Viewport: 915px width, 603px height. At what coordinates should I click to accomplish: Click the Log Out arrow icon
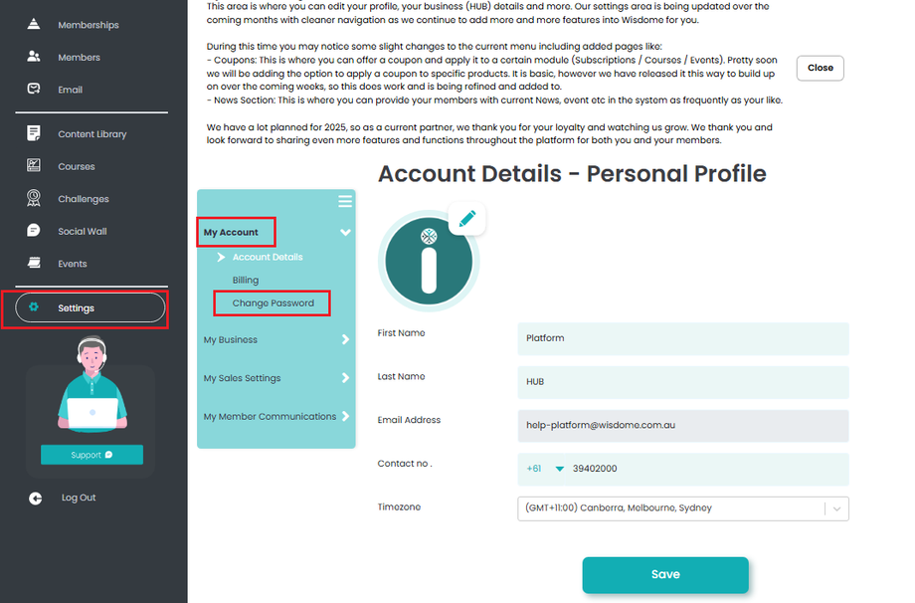pyautogui.click(x=36, y=498)
